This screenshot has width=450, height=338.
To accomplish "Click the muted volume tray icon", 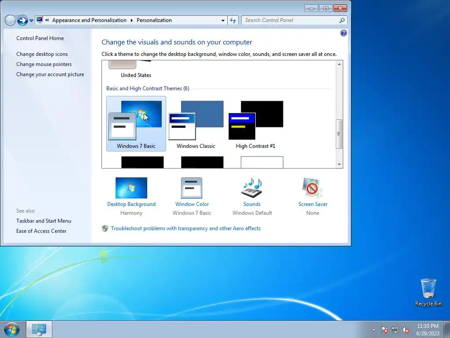I will 406,330.
